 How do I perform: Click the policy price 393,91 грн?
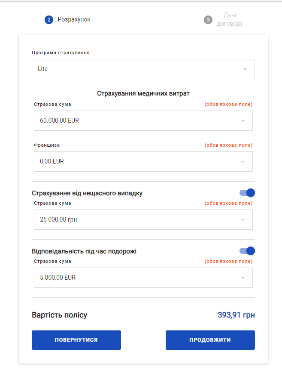click(236, 315)
